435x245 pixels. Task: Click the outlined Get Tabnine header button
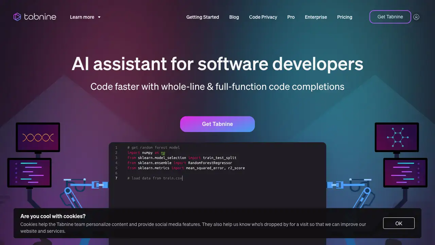point(390,17)
